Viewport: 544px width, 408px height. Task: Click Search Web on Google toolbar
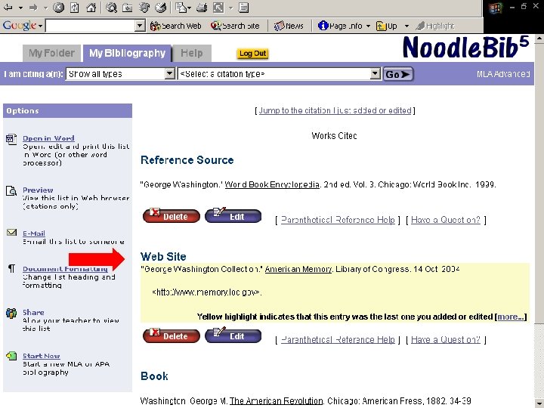point(176,26)
